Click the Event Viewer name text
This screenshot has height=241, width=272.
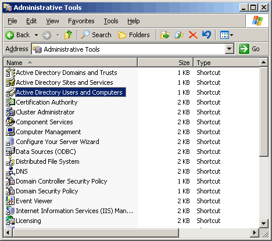click(34, 201)
